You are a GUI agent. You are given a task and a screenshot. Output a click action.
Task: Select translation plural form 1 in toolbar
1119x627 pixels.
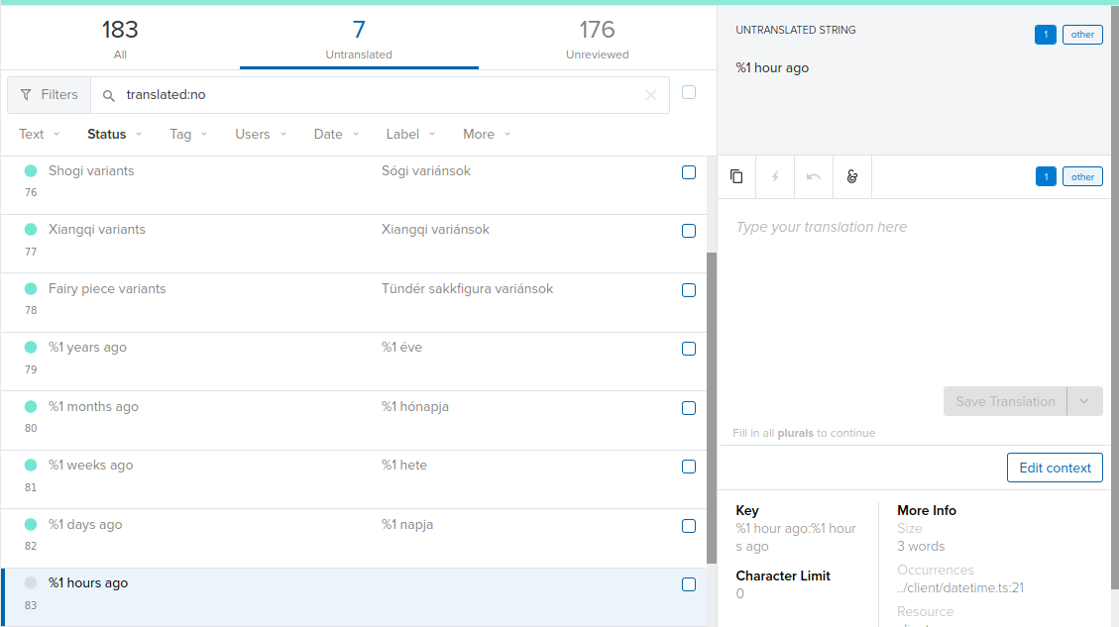(x=1046, y=177)
